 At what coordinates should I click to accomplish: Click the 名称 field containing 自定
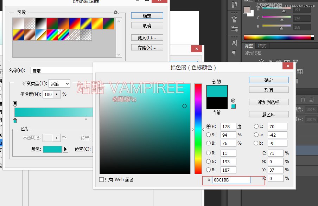(62, 71)
